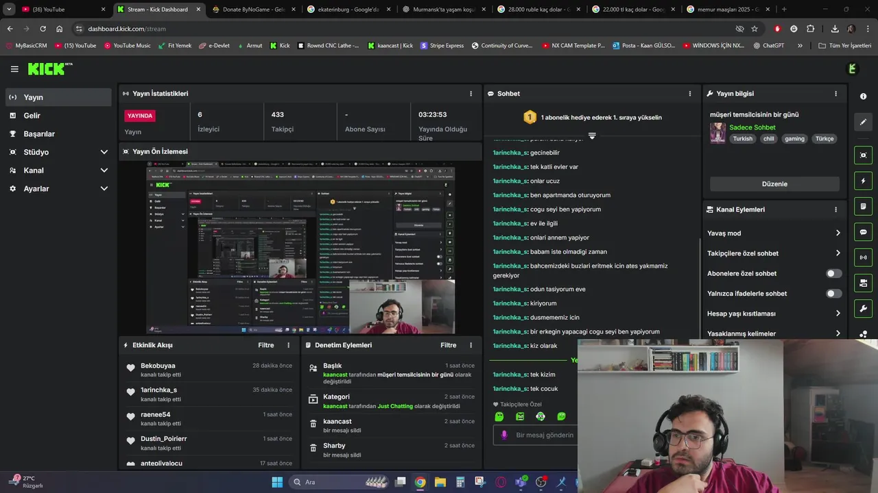This screenshot has height=493, width=878.
Task: Open the info icon in the right sidebar
Action: coord(864,96)
